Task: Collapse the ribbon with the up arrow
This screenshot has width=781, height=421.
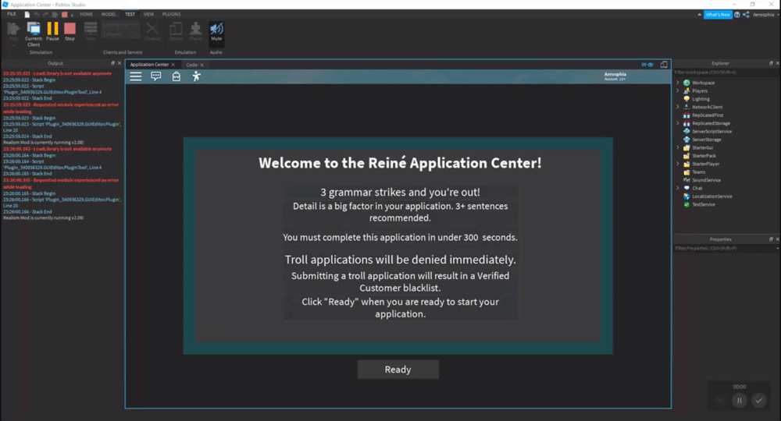Action: [699, 15]
